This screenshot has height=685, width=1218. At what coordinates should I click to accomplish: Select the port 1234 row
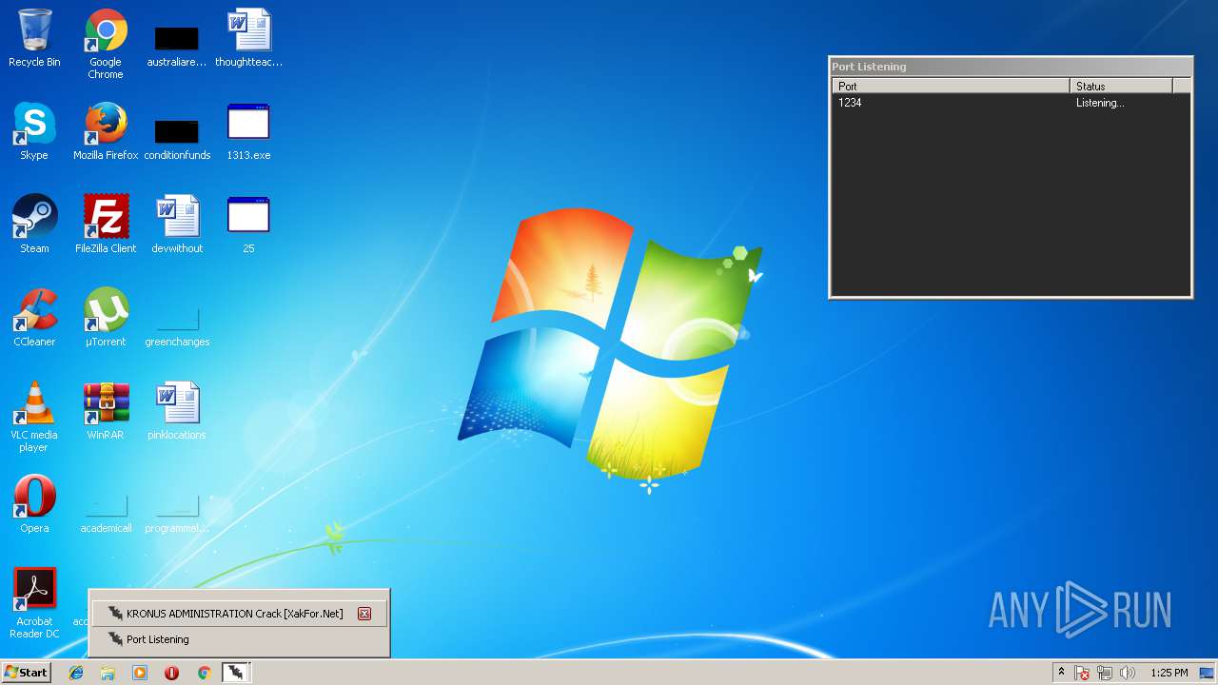pos(1011,103)
